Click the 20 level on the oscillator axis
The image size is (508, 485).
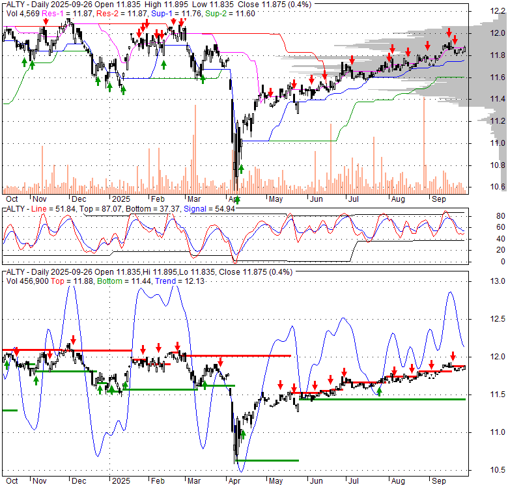(x=501, y=250)
